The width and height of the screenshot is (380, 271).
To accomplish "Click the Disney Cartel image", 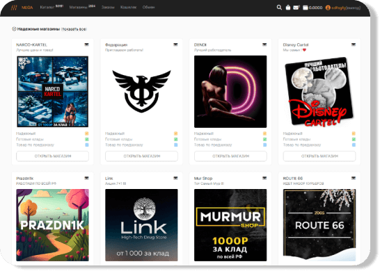I will pyautogui.click(x=319, y=92).
